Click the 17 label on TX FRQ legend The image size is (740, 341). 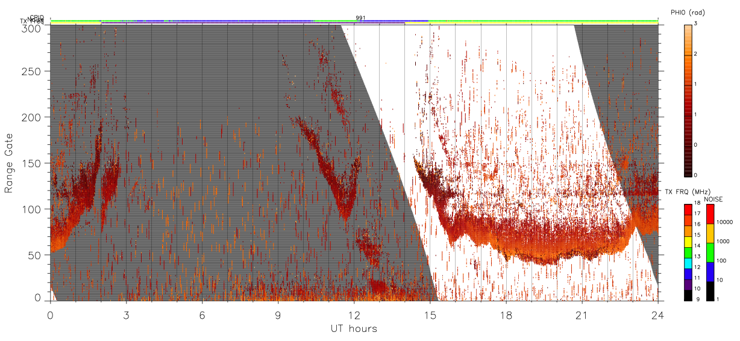[x=697, y=214]
